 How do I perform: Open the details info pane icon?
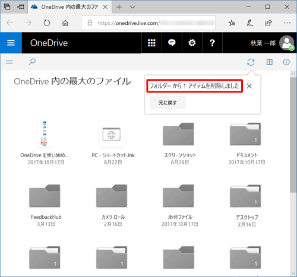(286, 62)
